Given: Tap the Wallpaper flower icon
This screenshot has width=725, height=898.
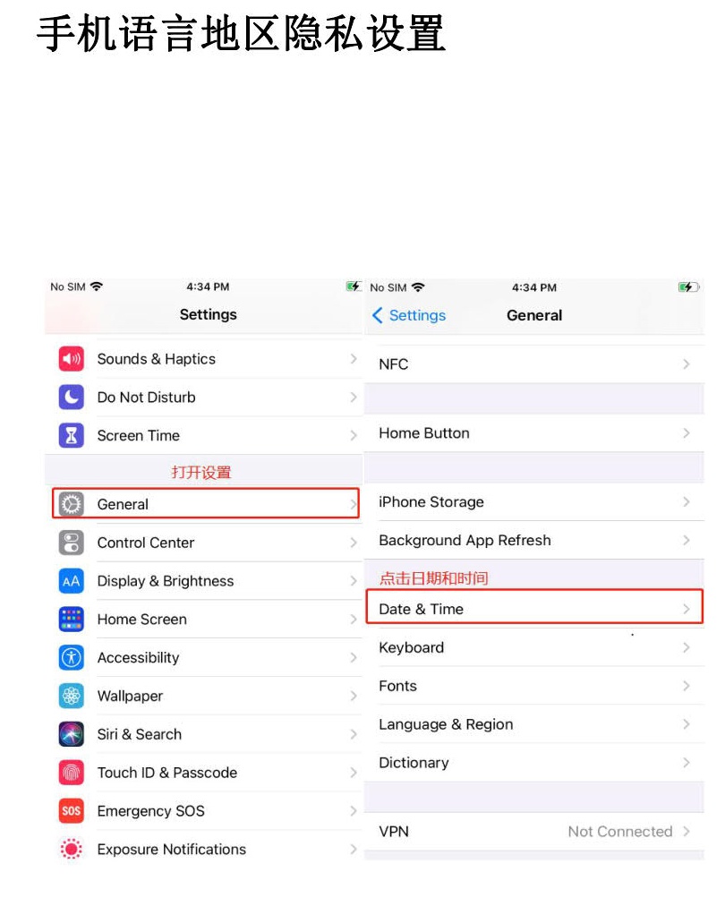Looking at the screenshot, I should [71, 696].
